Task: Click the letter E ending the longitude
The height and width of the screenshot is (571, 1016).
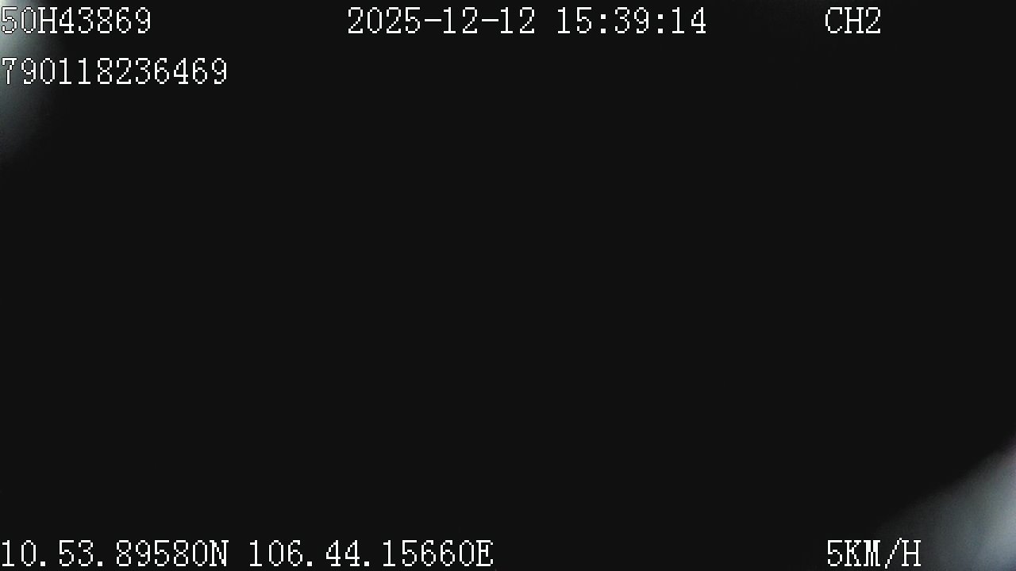Action: click(484, 554)
